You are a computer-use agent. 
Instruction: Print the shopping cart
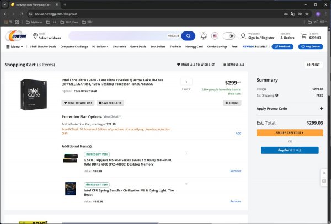(313, 65)
